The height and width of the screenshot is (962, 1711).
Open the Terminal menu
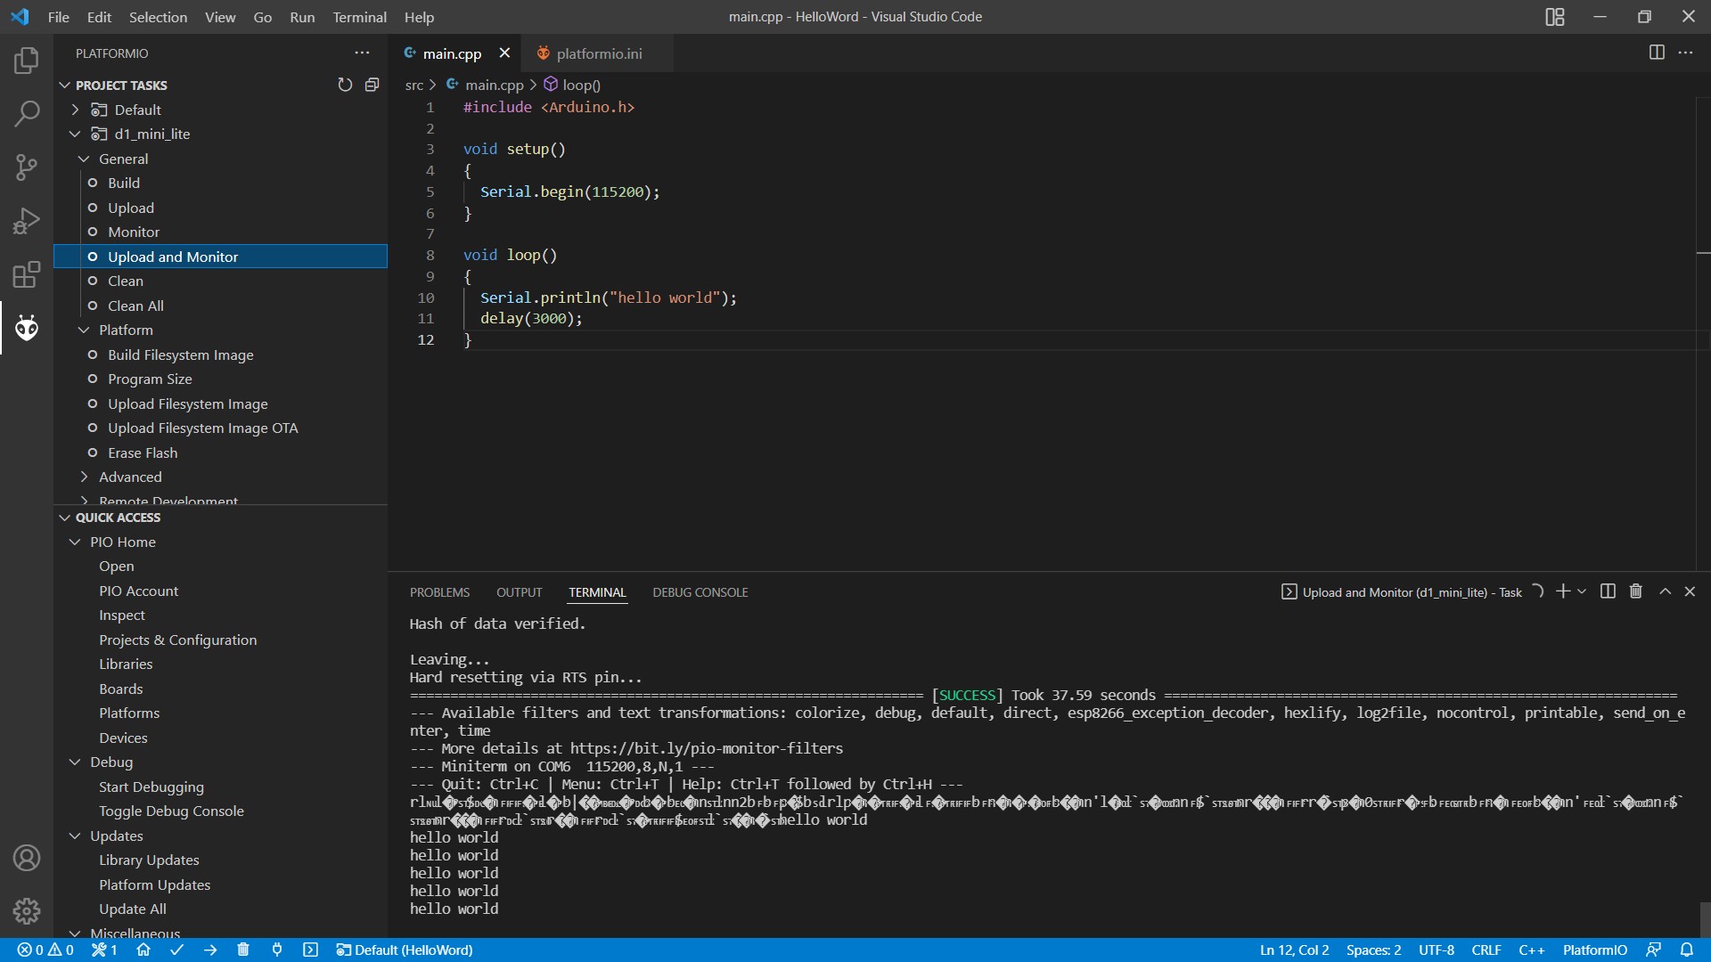coord(359,17)
